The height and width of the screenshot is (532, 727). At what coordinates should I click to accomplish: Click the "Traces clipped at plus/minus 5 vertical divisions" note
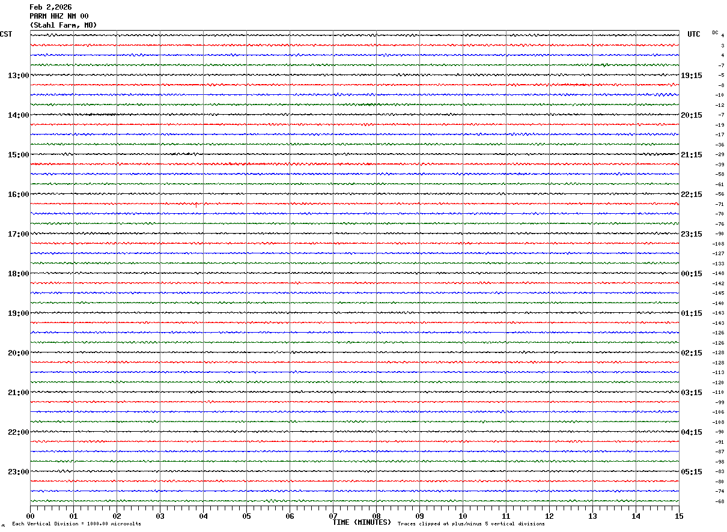(471, 524)
